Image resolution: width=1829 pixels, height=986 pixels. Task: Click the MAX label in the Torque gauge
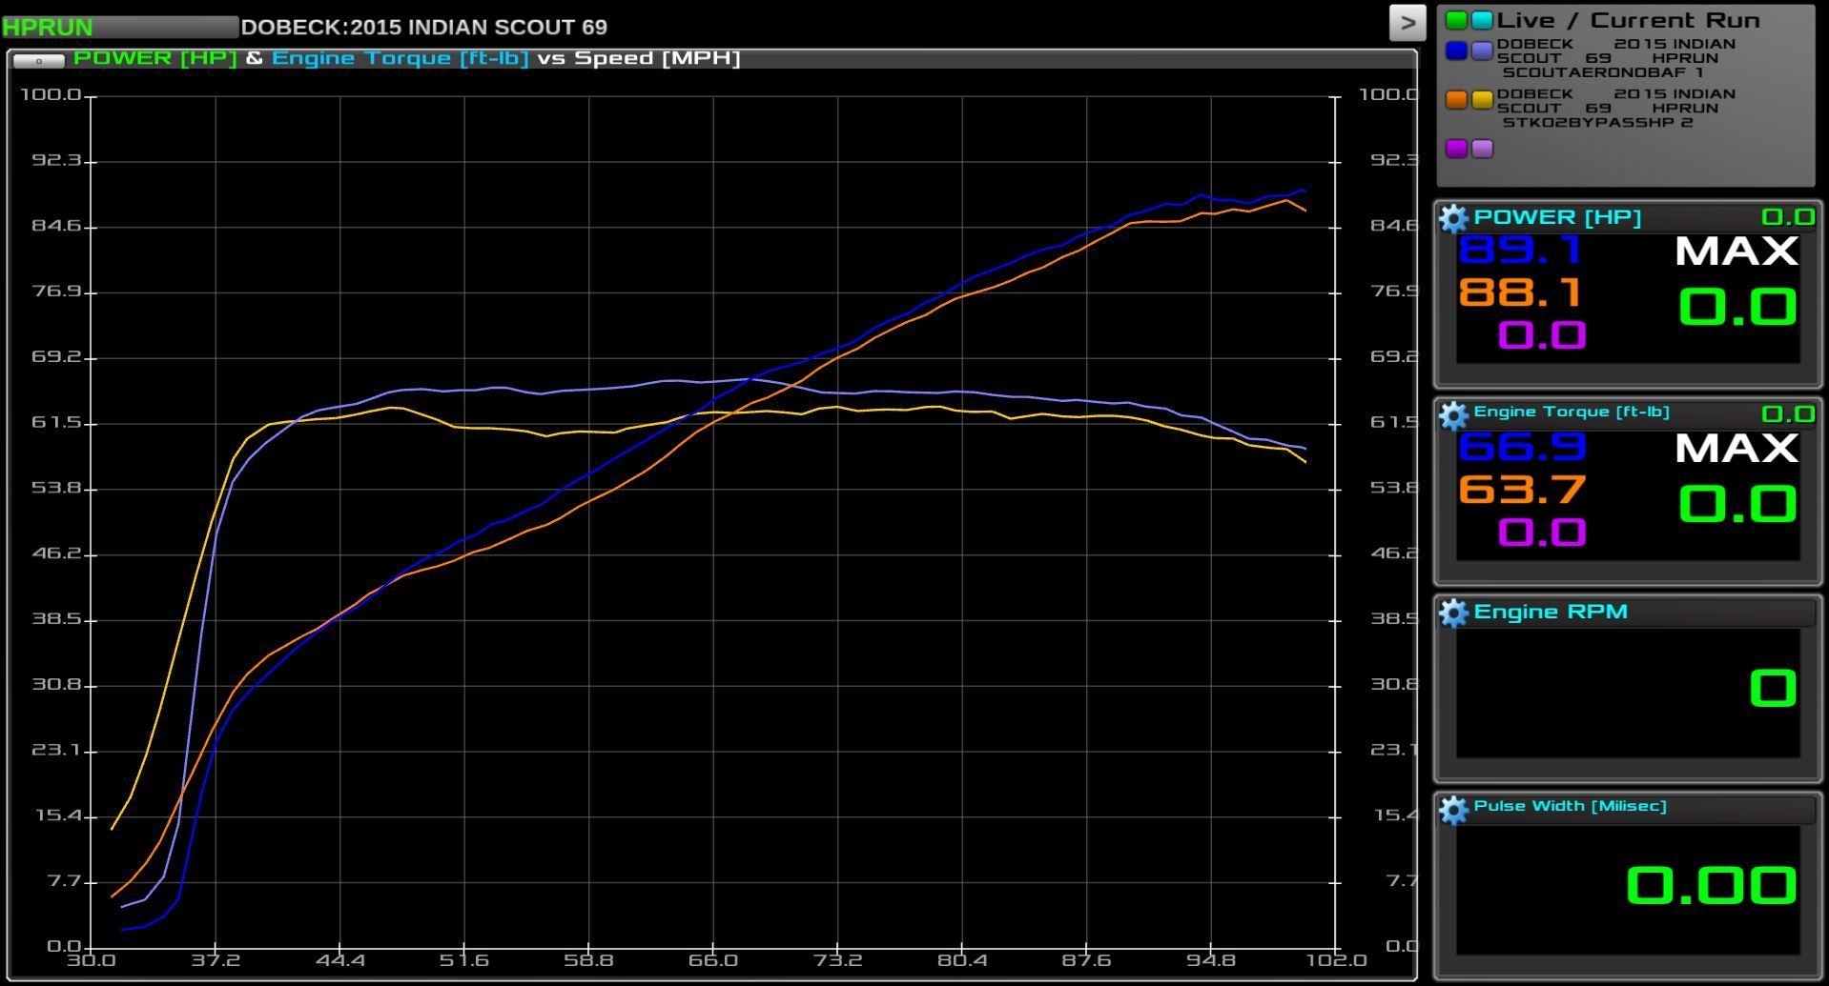tap(1737, 449)
